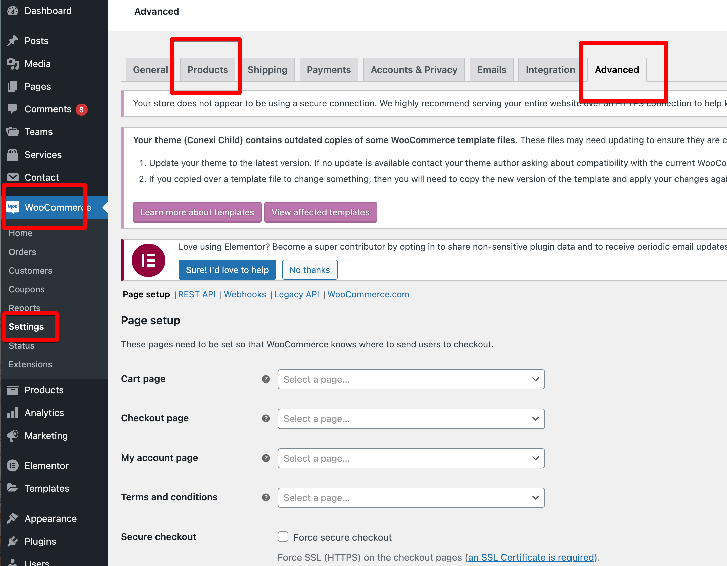
Task: Click Cart page help question mark
Action: [x=266, y=379]
